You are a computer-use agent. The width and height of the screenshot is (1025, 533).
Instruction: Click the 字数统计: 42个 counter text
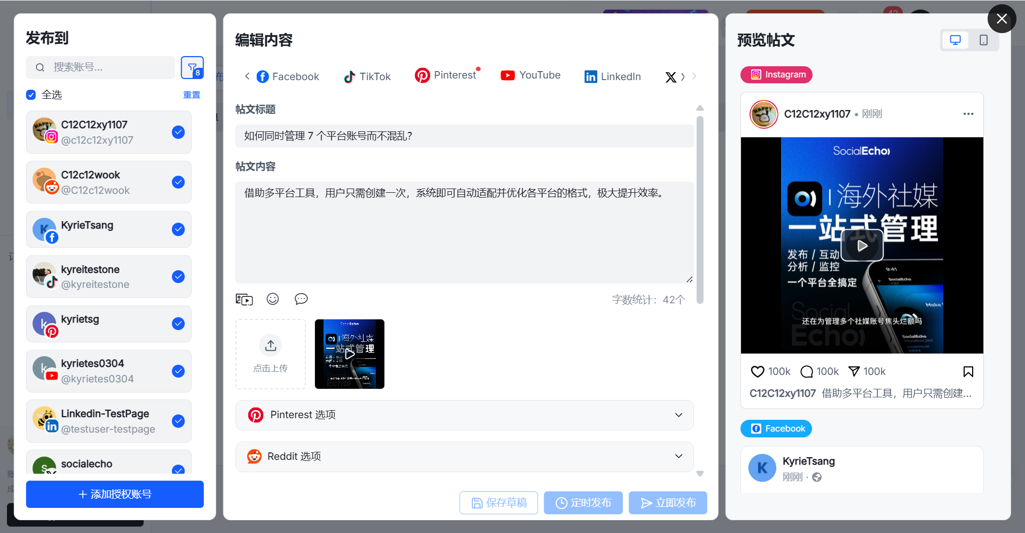tap(649, 300)
